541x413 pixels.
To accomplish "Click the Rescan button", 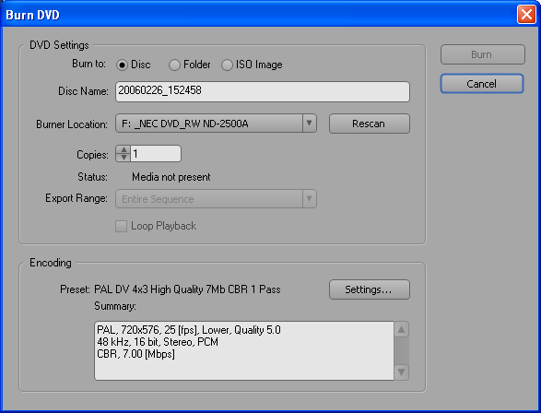I will pos(370,124).
